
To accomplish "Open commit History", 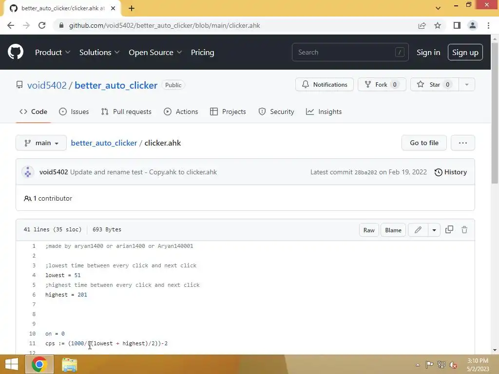I will (451, 172).
